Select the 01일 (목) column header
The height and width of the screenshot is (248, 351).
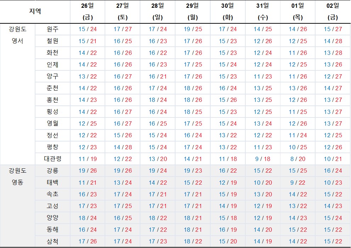(298, 11)
